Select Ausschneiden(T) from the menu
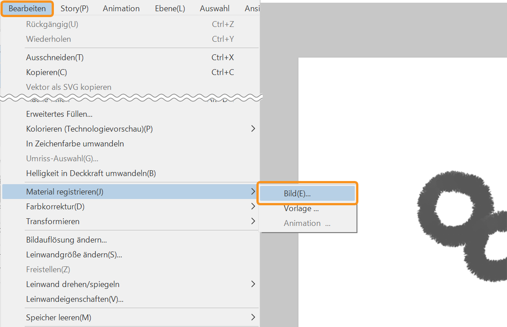The width and height of the screenshot is (507, 327). click(55, 57)
